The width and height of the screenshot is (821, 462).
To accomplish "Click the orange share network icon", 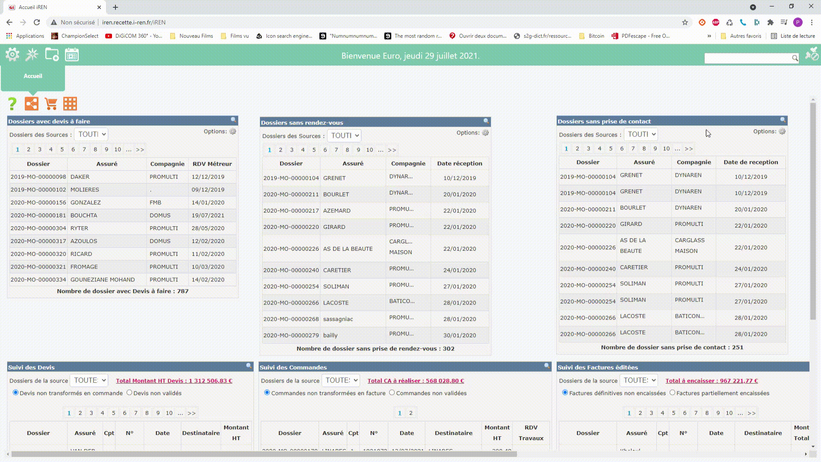I will (32, 104).
